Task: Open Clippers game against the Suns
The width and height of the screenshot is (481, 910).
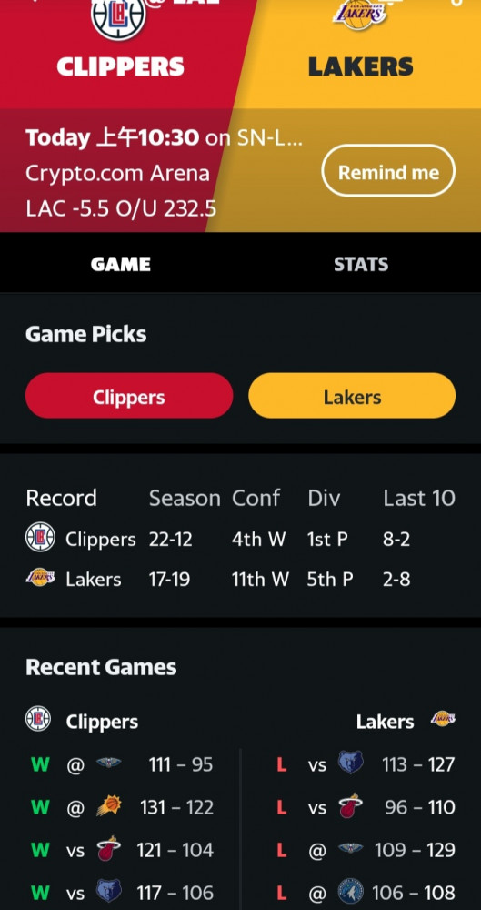Action: pyautogui.click(x=123, y=806)
